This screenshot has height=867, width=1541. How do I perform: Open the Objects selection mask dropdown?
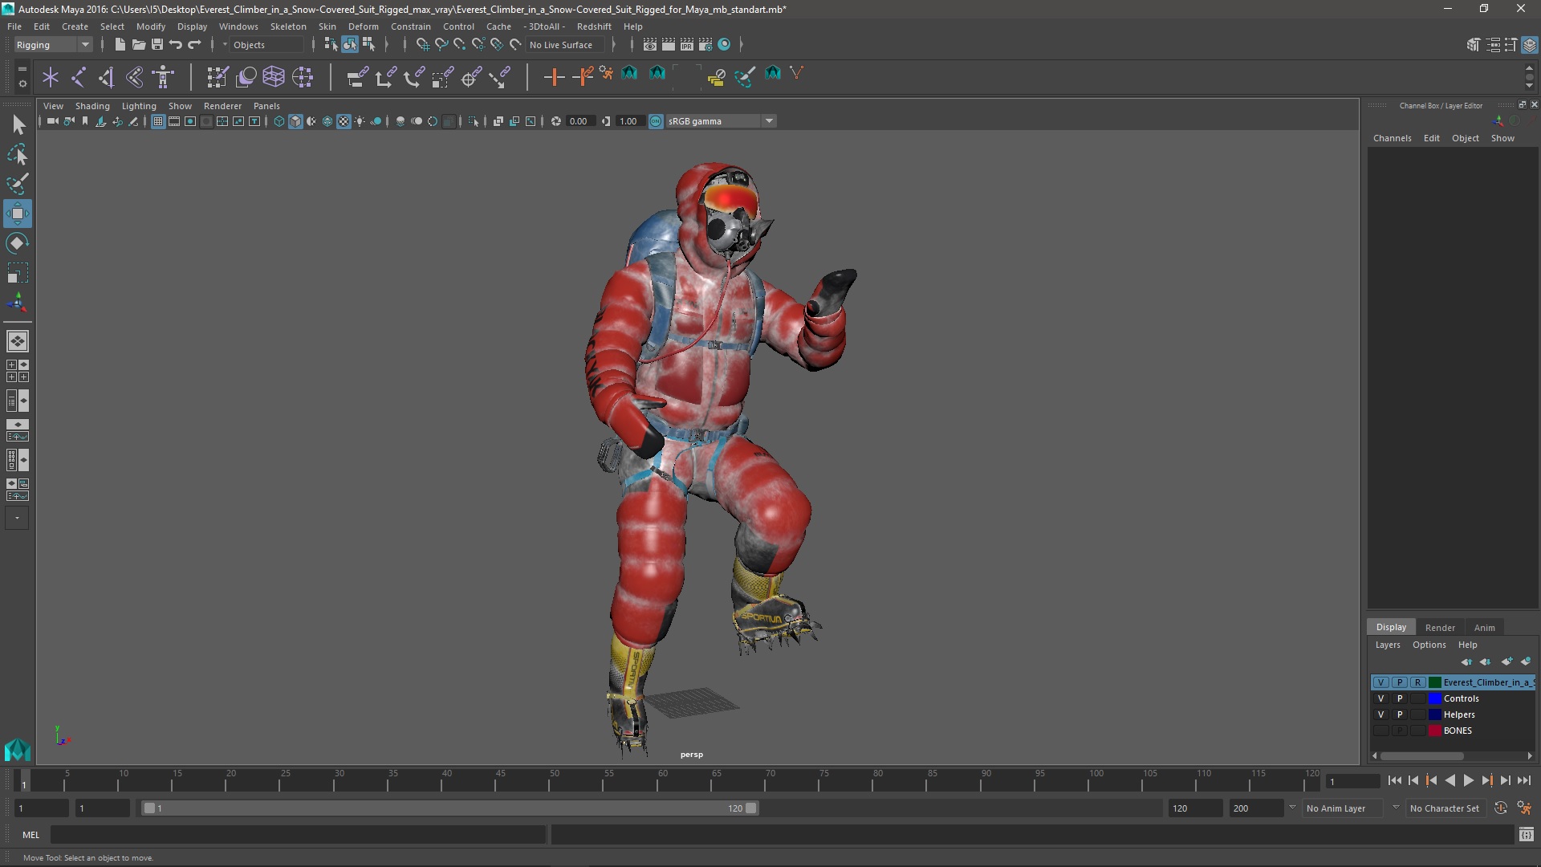click(x=265, y=45)
